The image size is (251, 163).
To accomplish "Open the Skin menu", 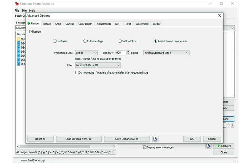I will coord(24,11).
